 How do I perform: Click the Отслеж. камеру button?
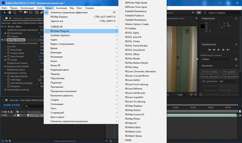210,72
